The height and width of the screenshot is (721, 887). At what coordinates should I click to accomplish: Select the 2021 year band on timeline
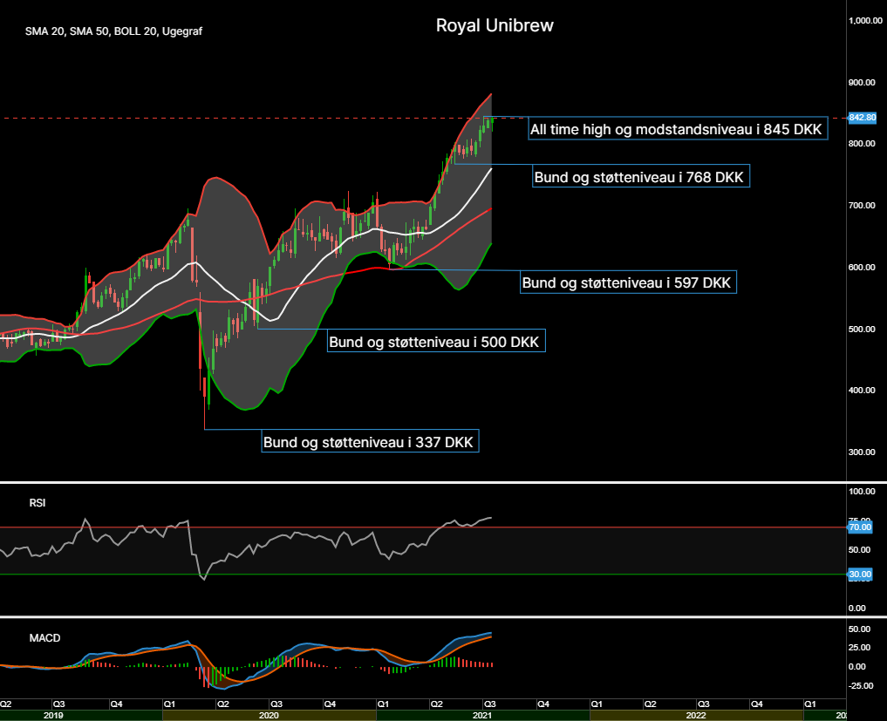pos(482,716)
